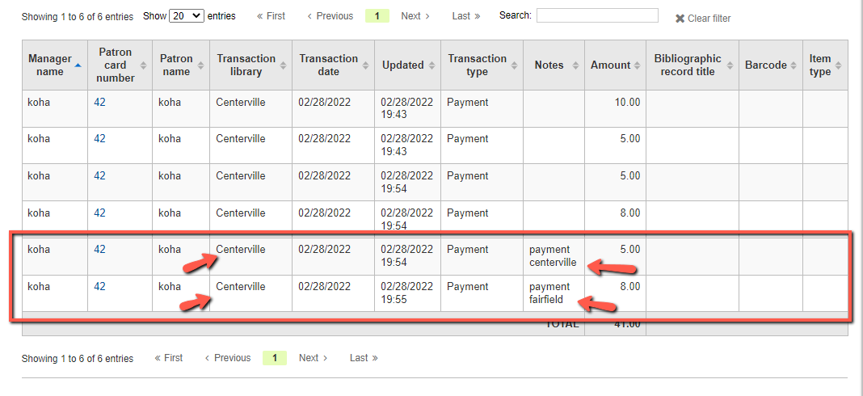This screenshot has width=863, height=396.
Task: Click the Clear filter X icon
Action: (x=680, y=19)
